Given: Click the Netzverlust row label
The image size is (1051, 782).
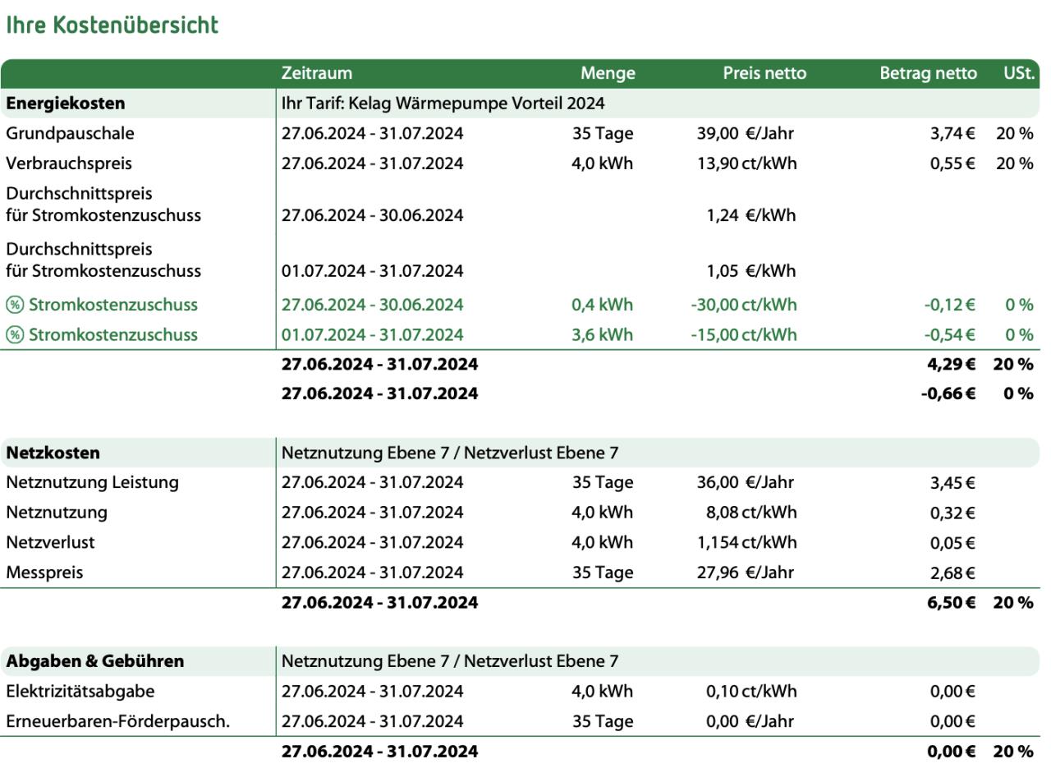Looking at the screenshot, I should (x=50, y=542).
